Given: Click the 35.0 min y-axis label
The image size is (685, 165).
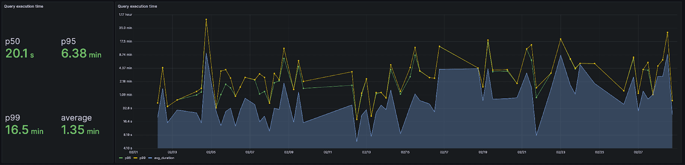Looking at the screenshot, I should pos(125,28).
